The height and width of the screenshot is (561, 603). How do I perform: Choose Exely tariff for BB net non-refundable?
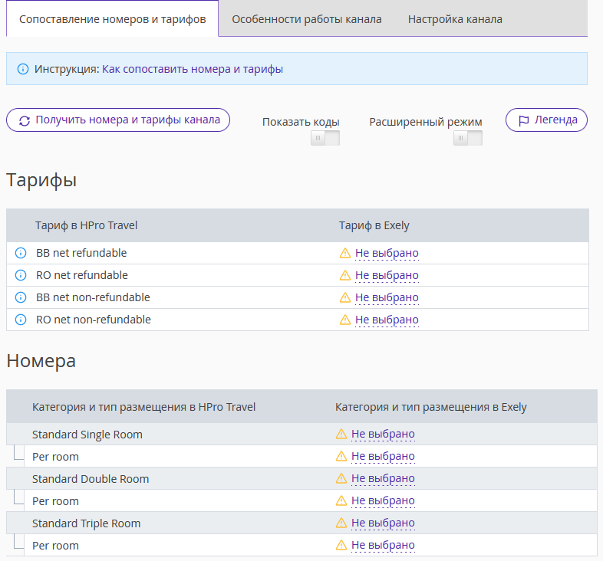[x=387, y=298]
